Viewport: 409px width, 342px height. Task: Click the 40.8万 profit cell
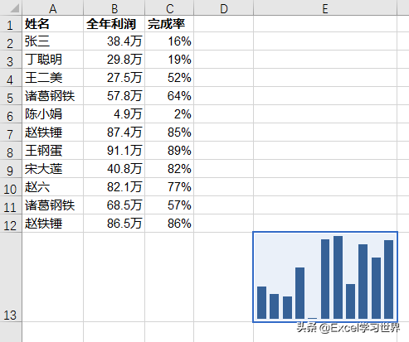pyautogui.click(x=114, y=169)
